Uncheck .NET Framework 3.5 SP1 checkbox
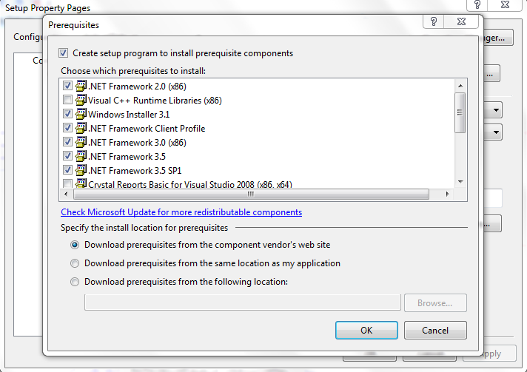 [67, 171]
